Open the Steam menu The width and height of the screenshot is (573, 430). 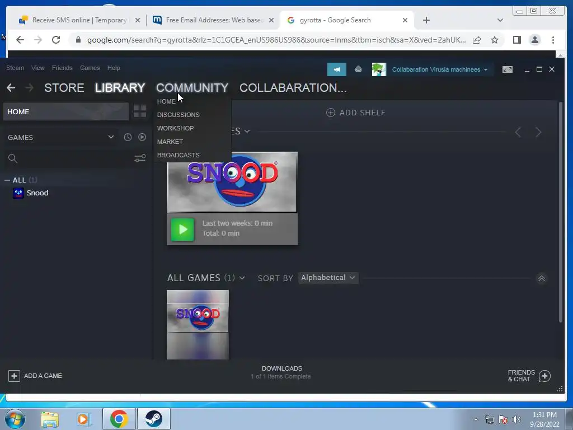[15, 68]
